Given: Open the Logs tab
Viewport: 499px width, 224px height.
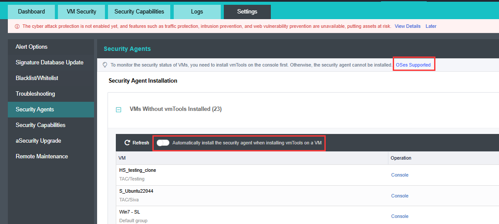Looking at the screenshot, I should (197, 12).
